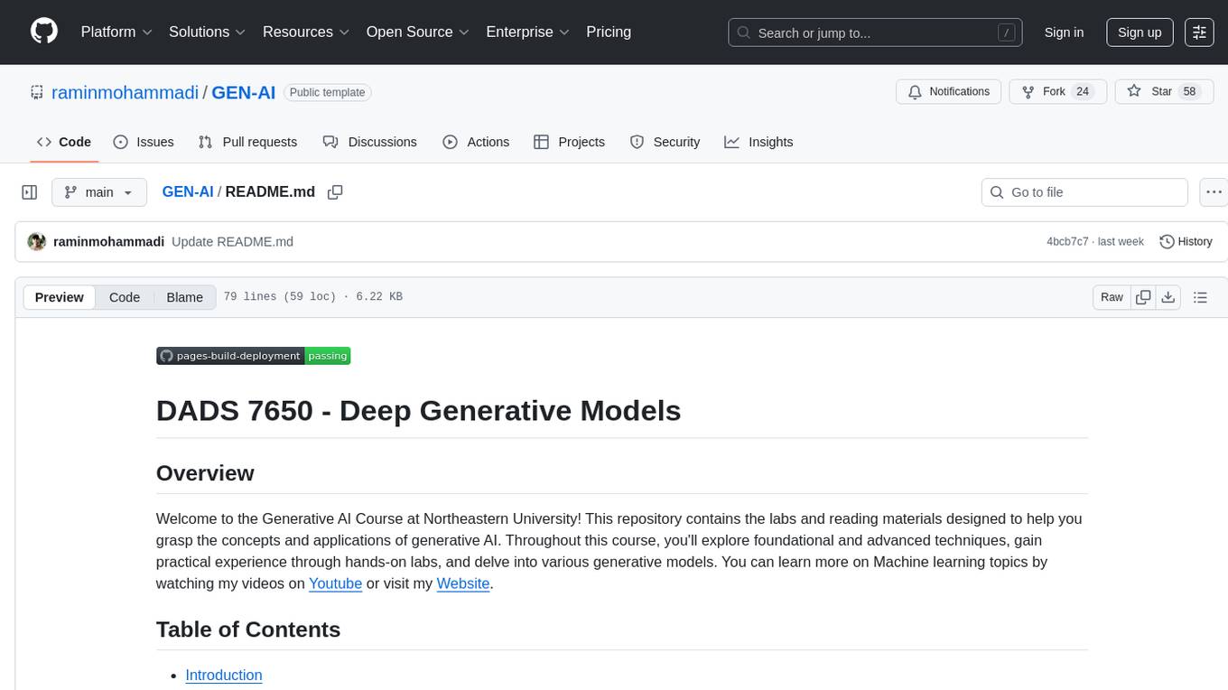This screenshot has height=690, width=1228.
Task: Toggle the file tree side panel
Action: (x=30, y=192)
